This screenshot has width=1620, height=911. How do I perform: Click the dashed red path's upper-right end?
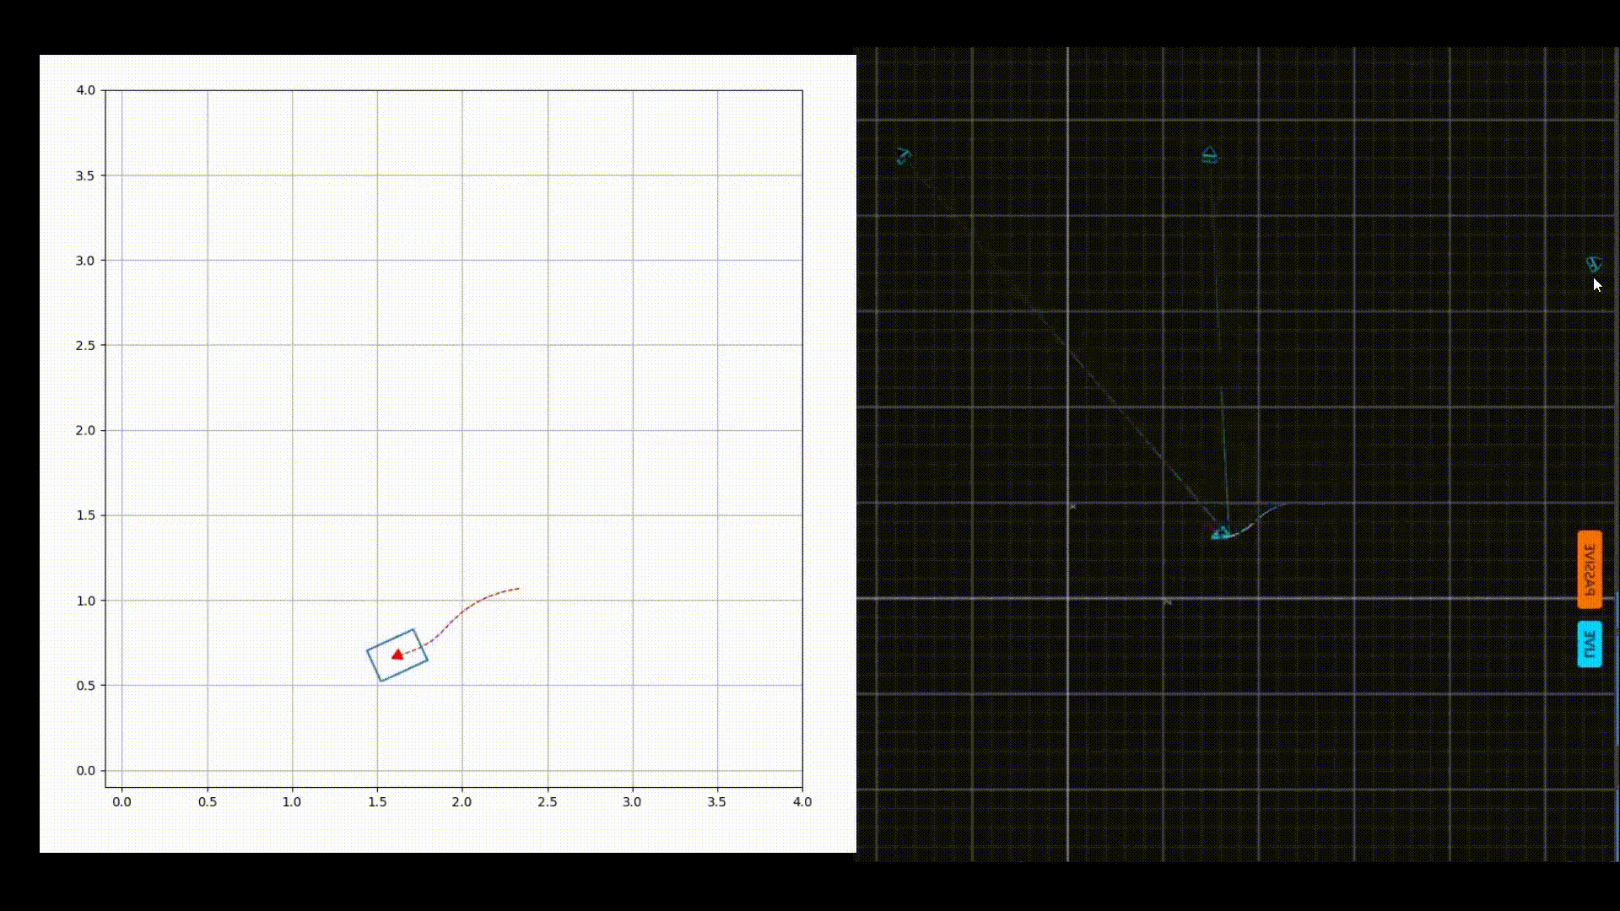[x=518, y=588]
